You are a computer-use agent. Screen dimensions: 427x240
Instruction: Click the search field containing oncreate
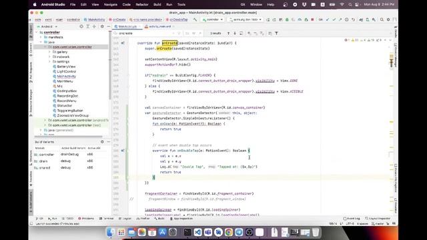pos(145,33)
